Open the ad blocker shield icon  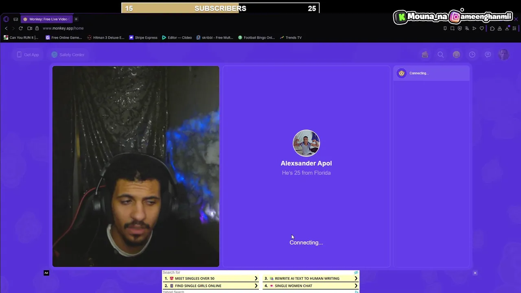coord(460,28)
